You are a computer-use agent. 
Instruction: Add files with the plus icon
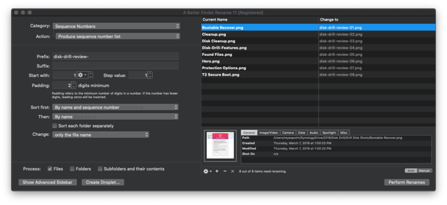[217, 172]
